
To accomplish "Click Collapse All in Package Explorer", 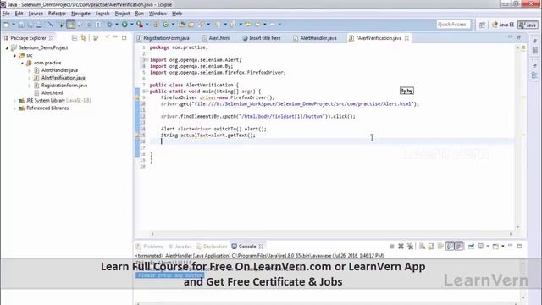I will click(75, 37).
